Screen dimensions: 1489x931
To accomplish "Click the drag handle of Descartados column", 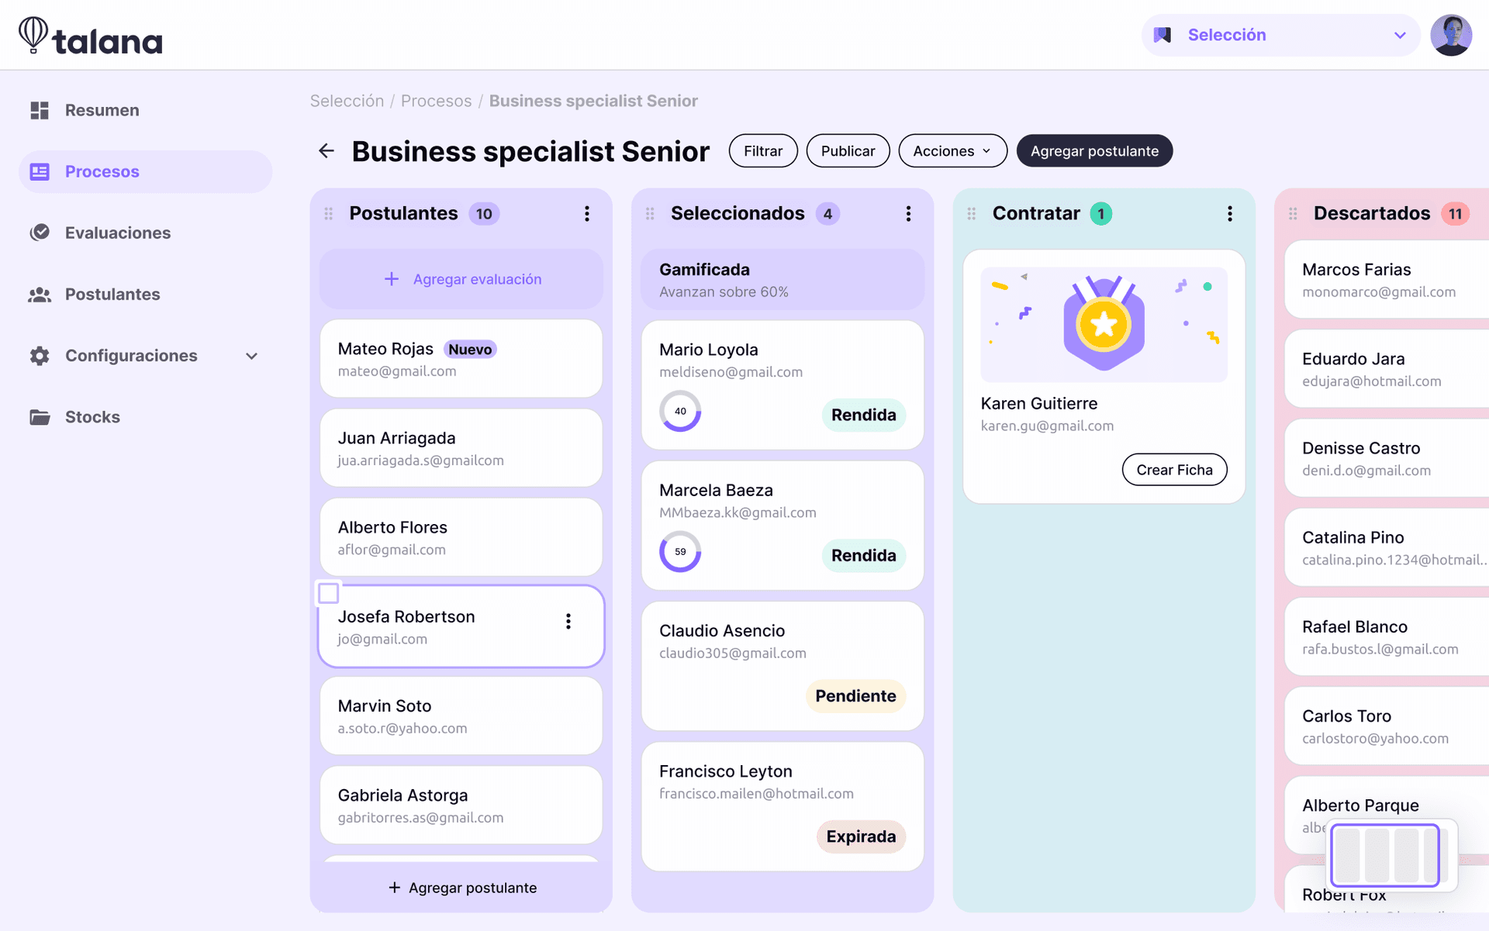I will 1293,214.
